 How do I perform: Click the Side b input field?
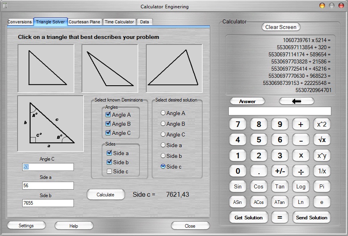point(48,203)
